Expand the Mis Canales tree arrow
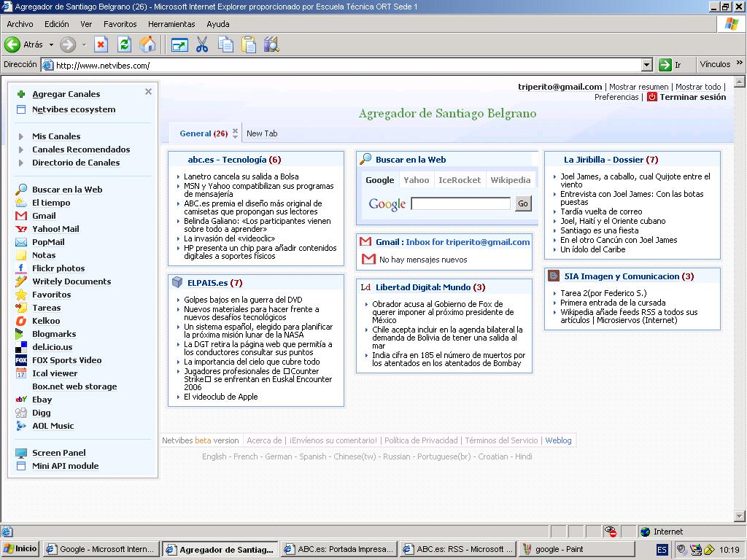 coord(21,136)
